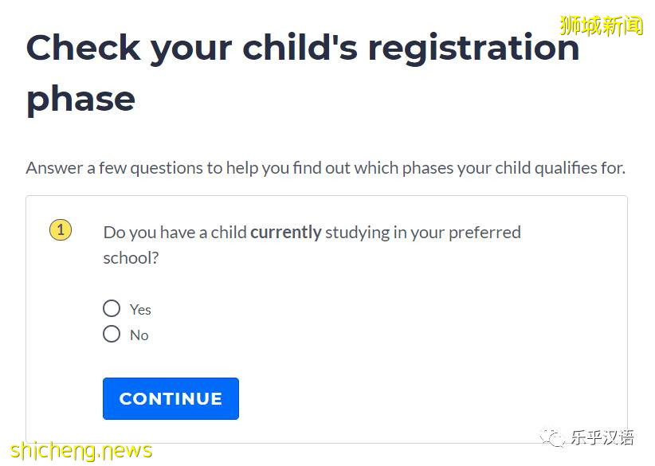
Task: Click "Do you have a child" question text
Action: click(x=175, y=233)
